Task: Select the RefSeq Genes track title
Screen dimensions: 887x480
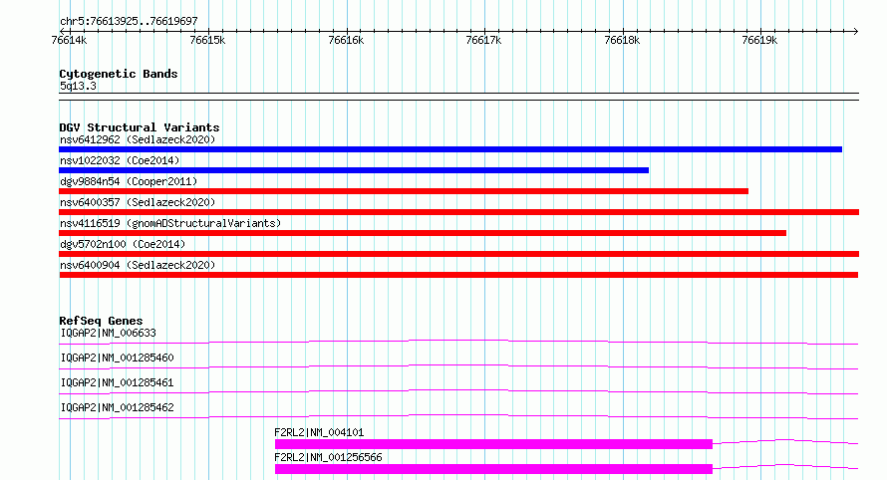Action: (101, 321)
